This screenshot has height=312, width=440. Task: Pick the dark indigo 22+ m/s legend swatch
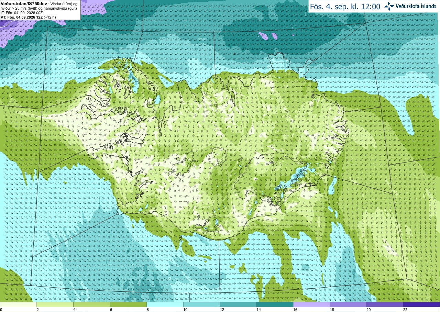point(421,304)
